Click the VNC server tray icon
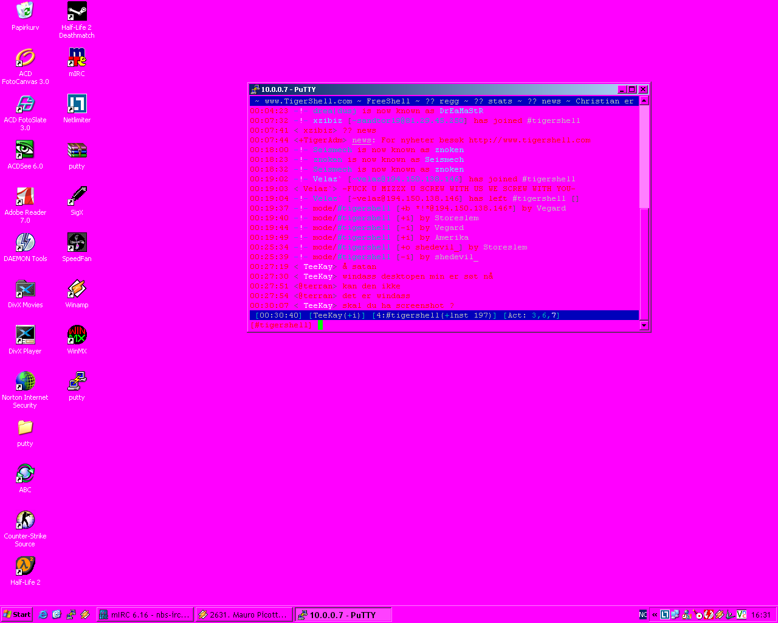This screenshot has width=778, height=623. [x=741, y=614]
